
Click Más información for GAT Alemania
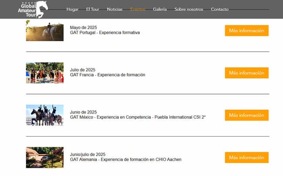[x=247, y=157]
